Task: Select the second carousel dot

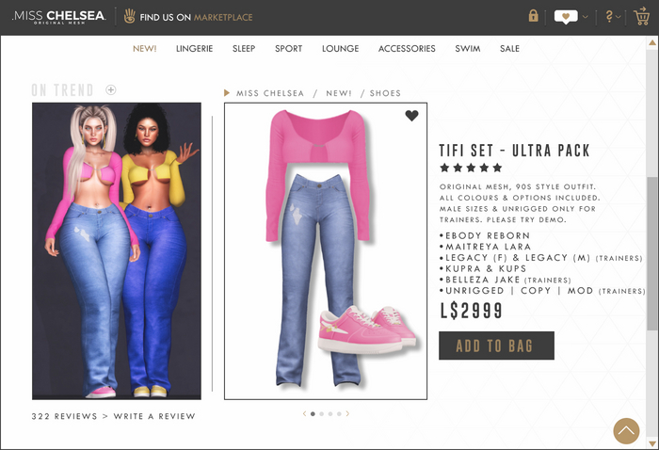Action: click(x=322, y=414)
